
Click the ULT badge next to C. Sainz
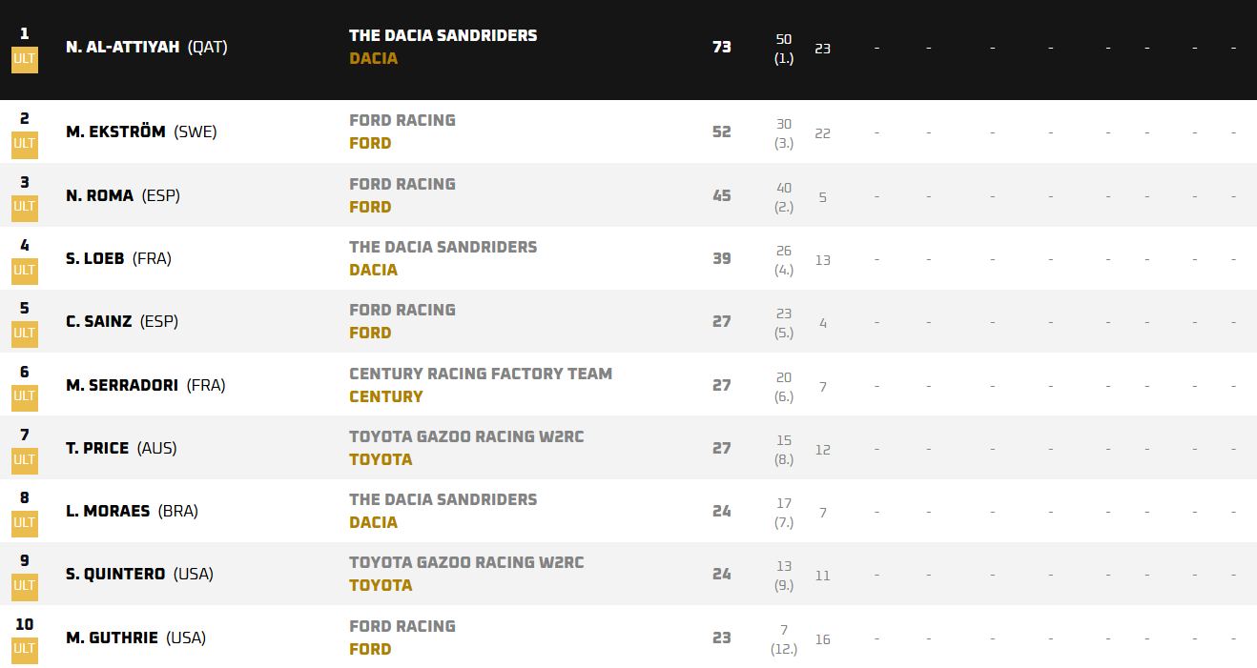(x=24, y=334)
